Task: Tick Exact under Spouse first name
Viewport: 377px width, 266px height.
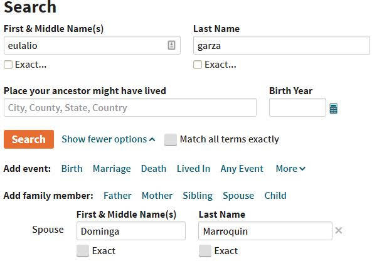Action: coord(83,251)
